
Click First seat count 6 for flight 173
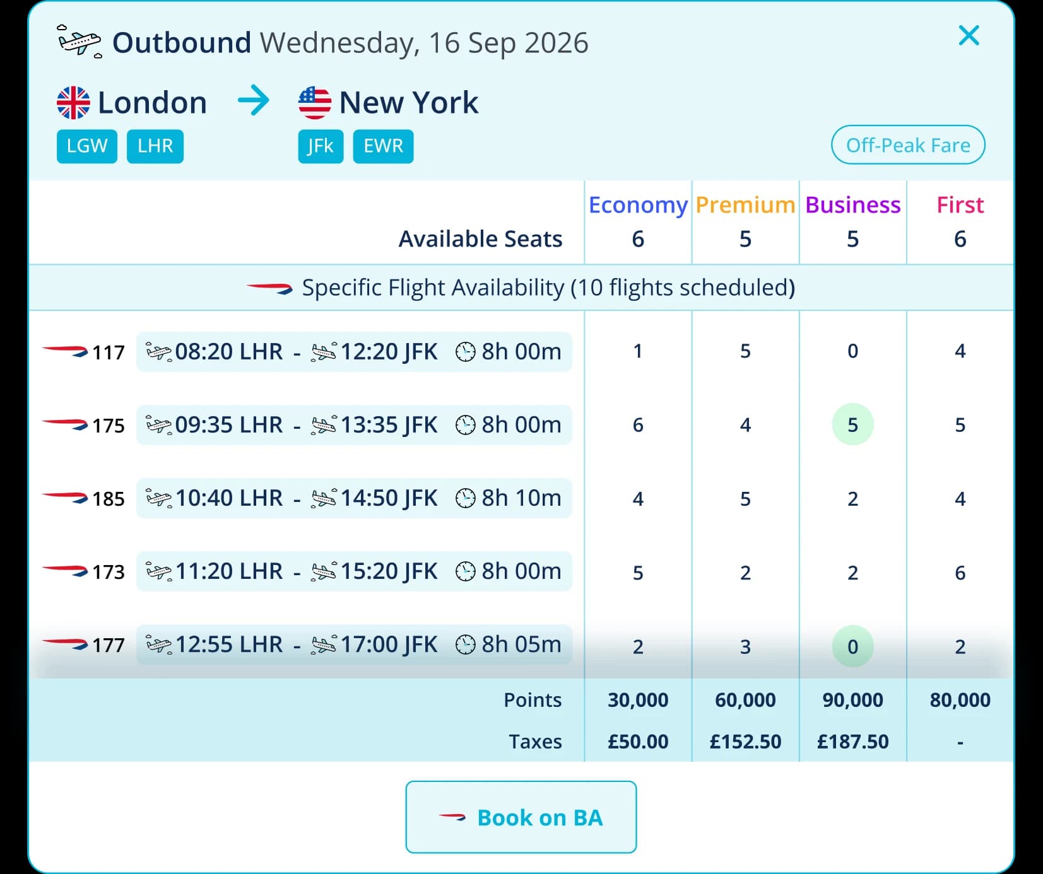[x=960, y=573]
